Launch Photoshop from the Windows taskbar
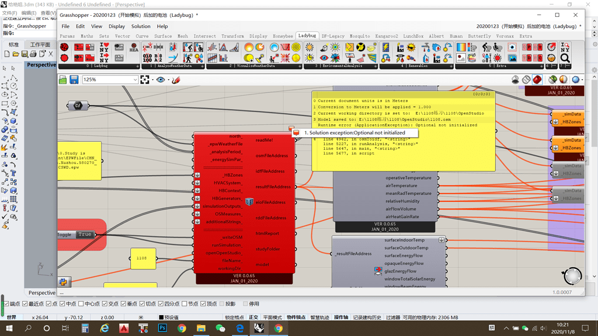The height and width of the screenshot is (336, 598). (163, 328)
